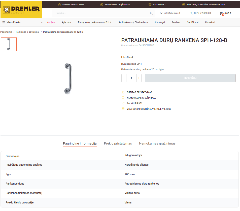Open the Katalogai menu item
240x211 pixels.
tap(160, 22)
